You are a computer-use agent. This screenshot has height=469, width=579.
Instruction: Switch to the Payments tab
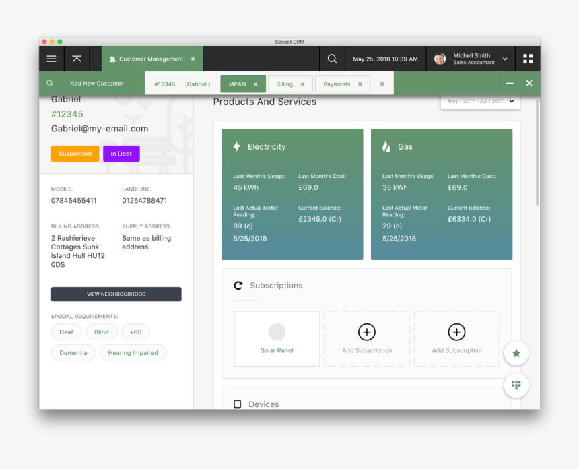click(337, 84)
